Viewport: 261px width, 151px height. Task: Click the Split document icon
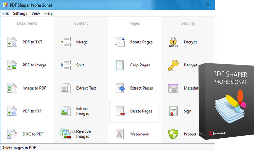click(66, 65)
